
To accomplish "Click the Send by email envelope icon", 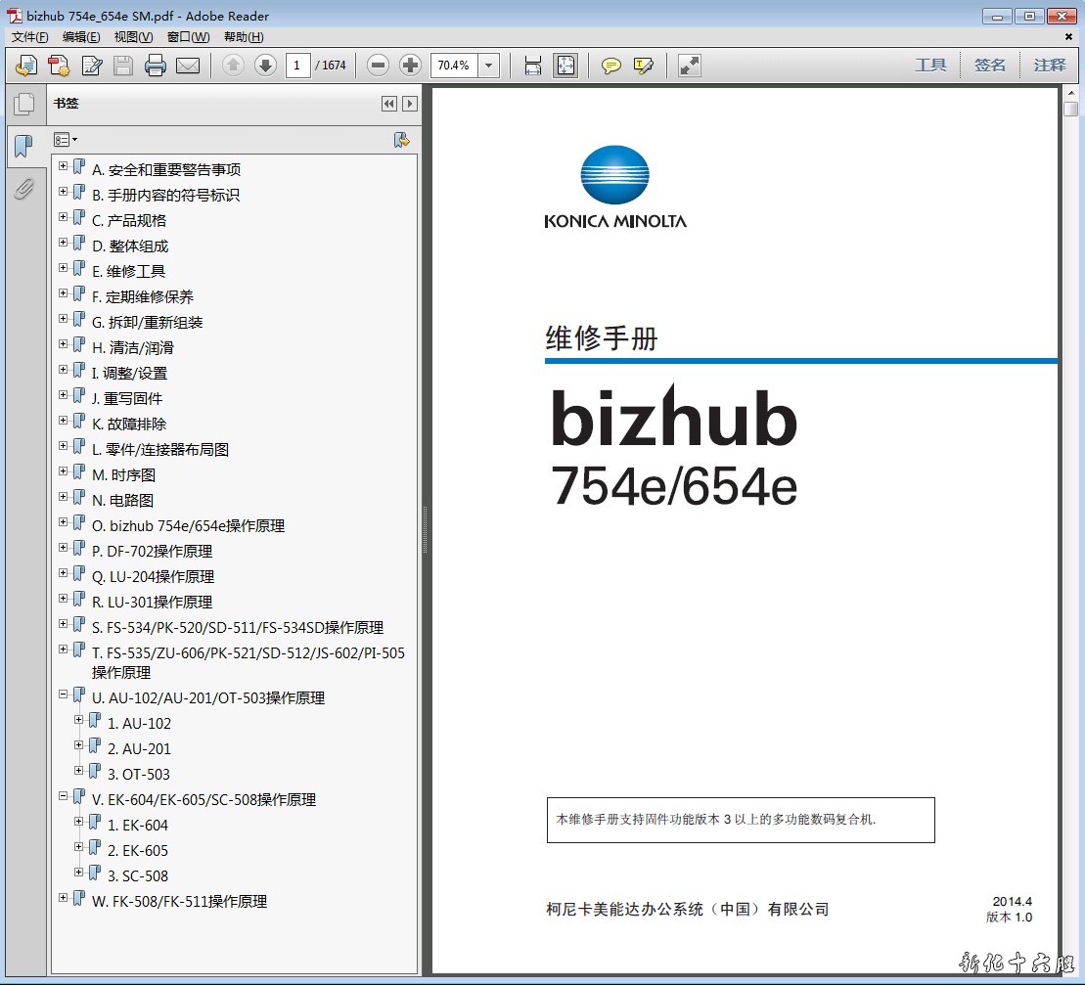I will [188, 66].
